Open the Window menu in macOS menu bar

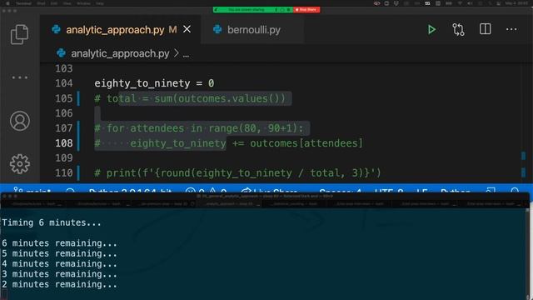coord(83,3)
